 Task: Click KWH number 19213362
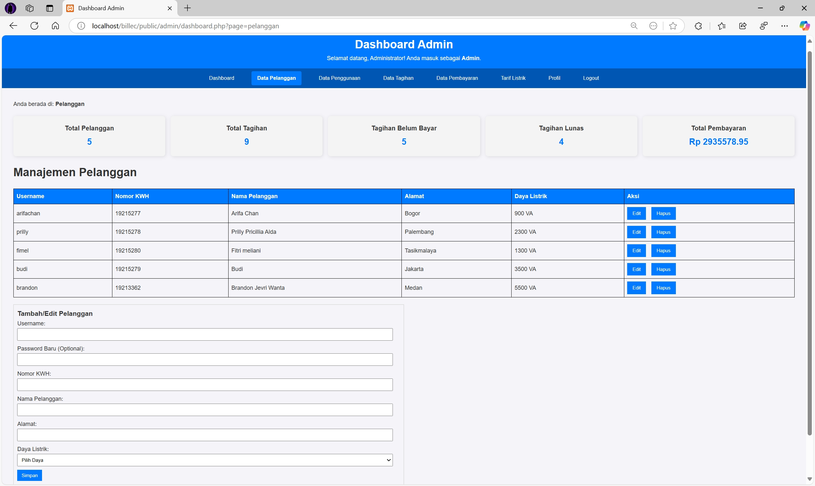click(x=128, y=288)
